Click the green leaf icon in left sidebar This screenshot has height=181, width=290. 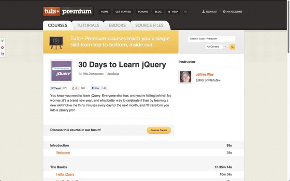(2, 41)
